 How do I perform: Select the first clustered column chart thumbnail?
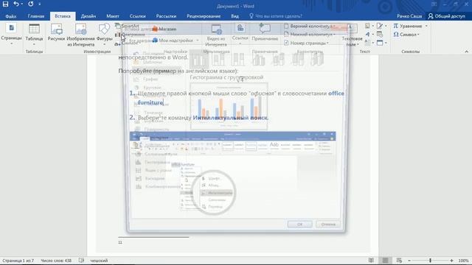point(198,59)
